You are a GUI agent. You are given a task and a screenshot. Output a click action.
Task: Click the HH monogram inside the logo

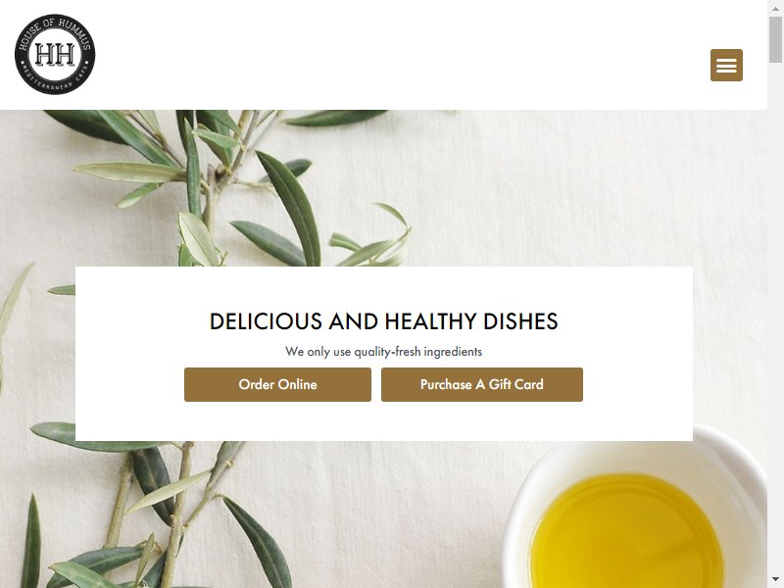click(x=55, y=54)
